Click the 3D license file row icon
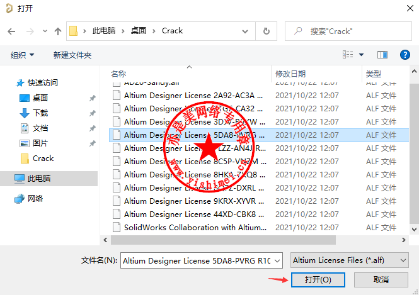The image size is (419, 295). [116, 121]
